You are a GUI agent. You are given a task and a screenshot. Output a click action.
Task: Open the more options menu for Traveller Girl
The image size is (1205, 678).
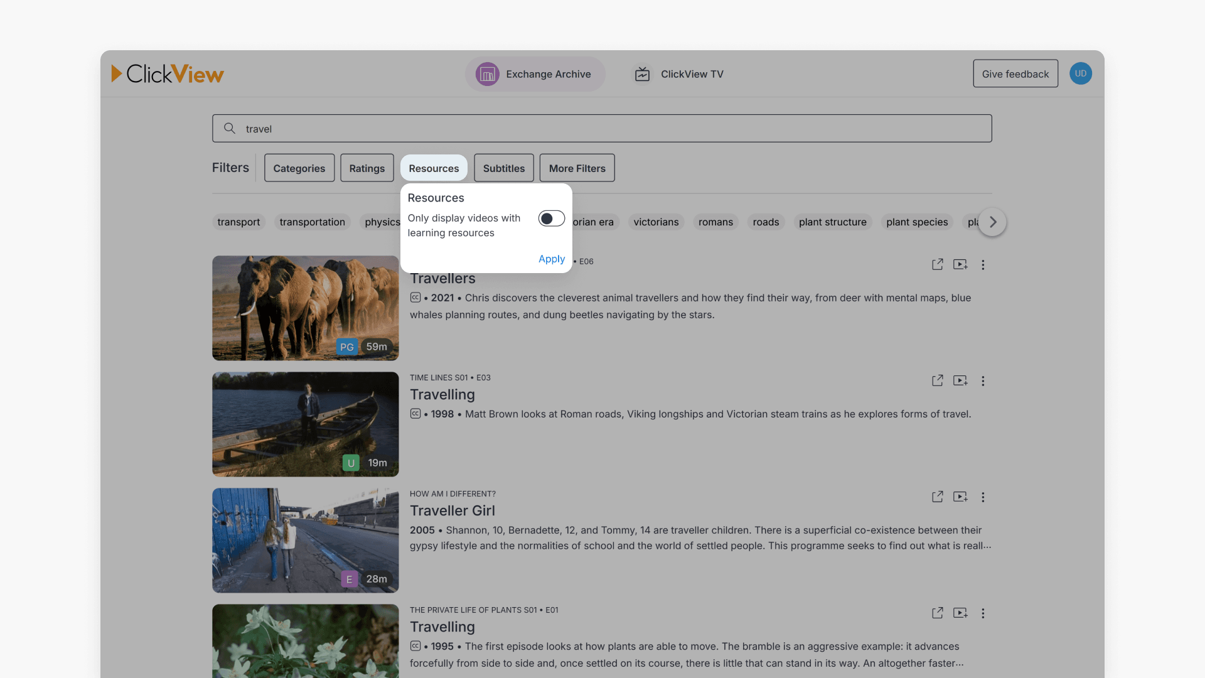(983, 497)
